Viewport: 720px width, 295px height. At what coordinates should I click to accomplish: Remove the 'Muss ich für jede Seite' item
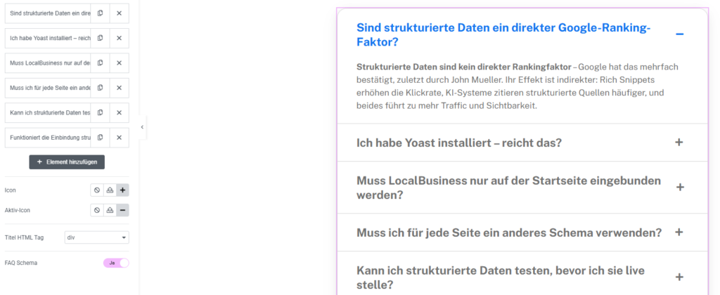pyautogui.click(x=120, y=88)
